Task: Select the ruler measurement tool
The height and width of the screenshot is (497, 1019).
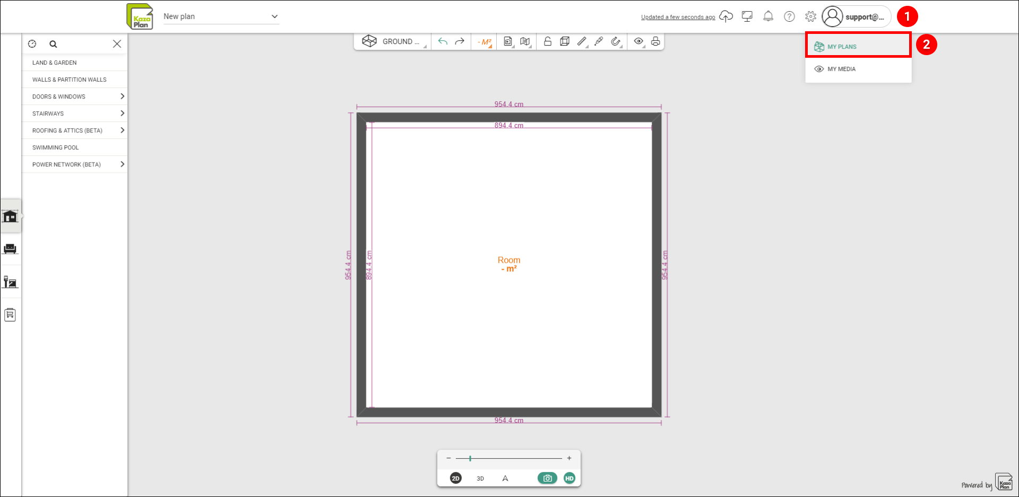Action: coord(582,41)
